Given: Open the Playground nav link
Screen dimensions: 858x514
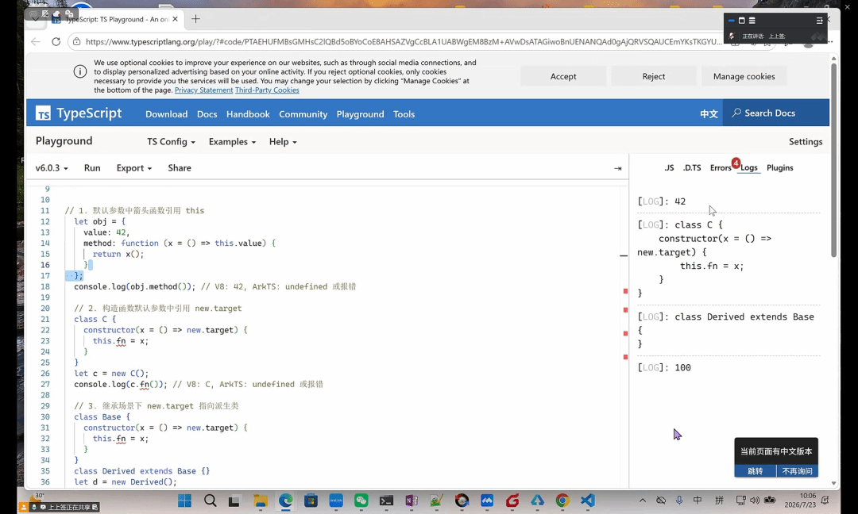Looking at the screenshot, I should point(360,114).
